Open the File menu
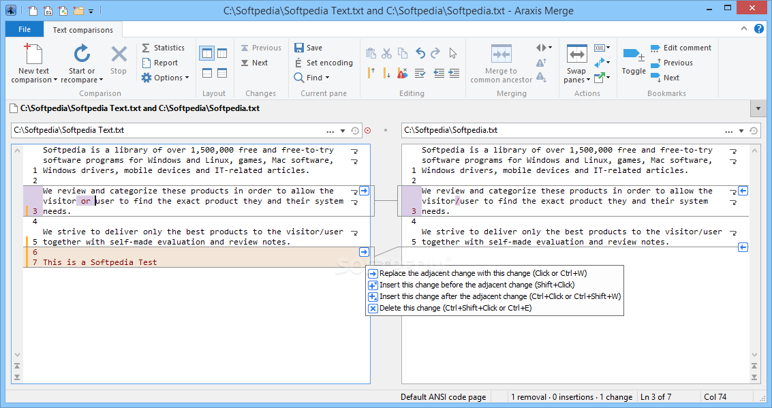Image resolution: width=772 pixels, height=408 pixels. (25, 29)
